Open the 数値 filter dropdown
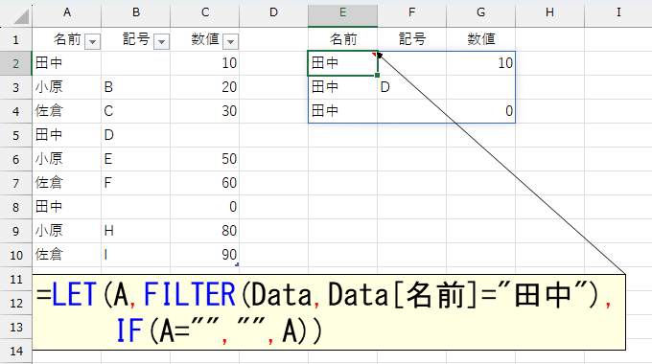The width and height of the screenshot is (652, 364). (230, 41)
